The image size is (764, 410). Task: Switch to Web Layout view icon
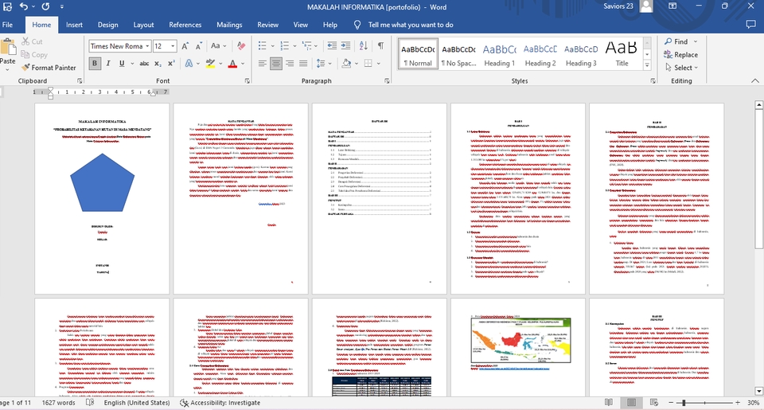(x=654, y=403)
